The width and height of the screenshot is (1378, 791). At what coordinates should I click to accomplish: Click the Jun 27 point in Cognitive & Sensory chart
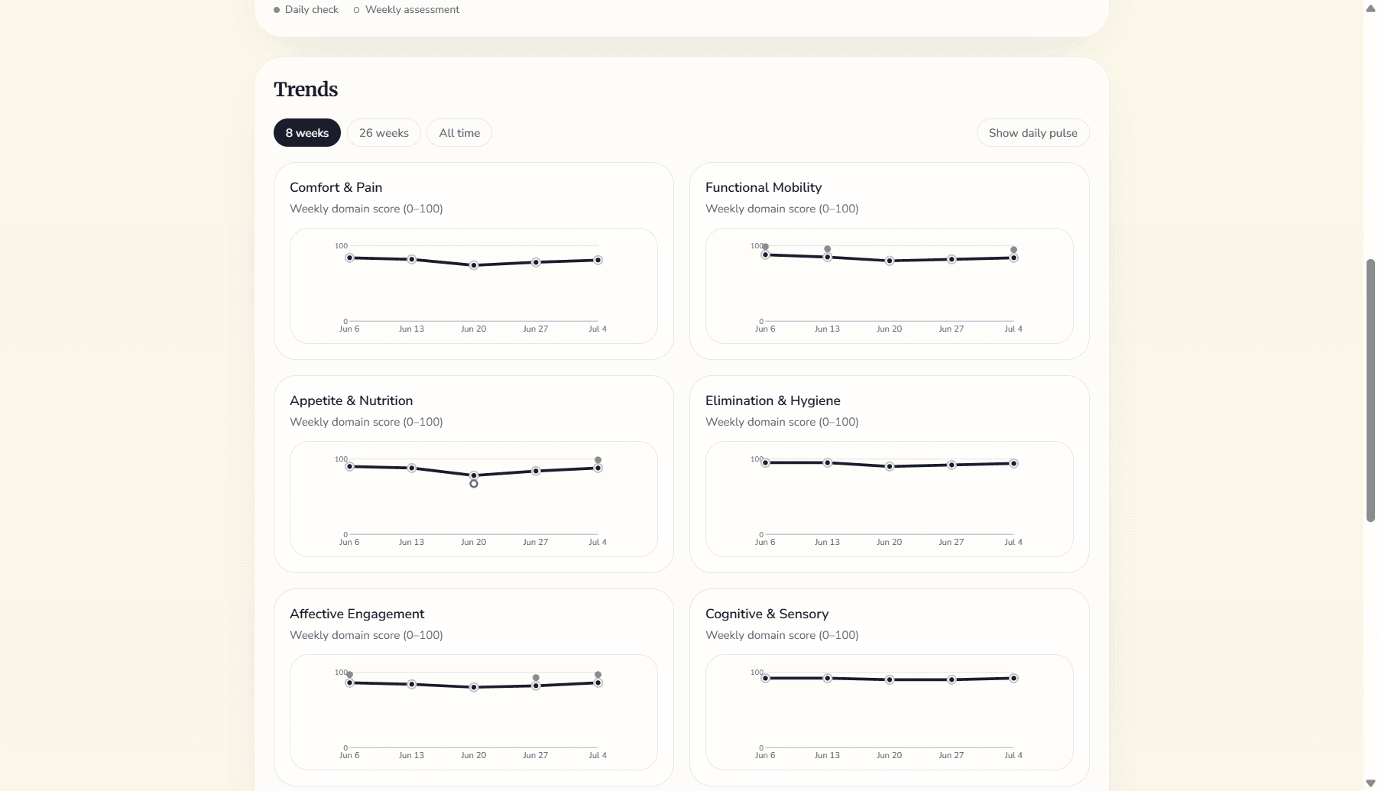tap(952, 679)
